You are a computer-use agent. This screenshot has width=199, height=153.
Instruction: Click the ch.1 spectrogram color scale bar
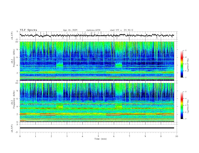click(182, 64)
